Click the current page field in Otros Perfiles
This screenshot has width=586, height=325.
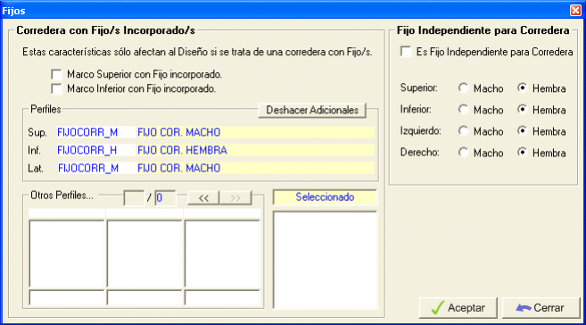[x=134, y=198]
